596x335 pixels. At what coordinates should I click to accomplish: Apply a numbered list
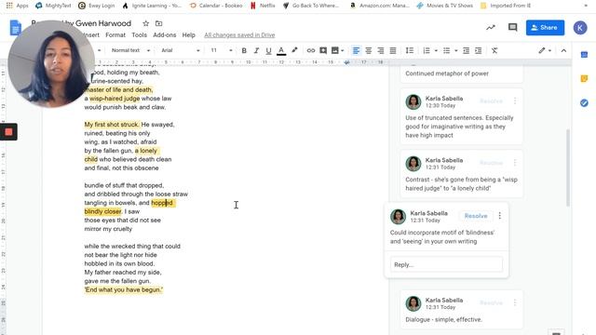coord(427,50)
